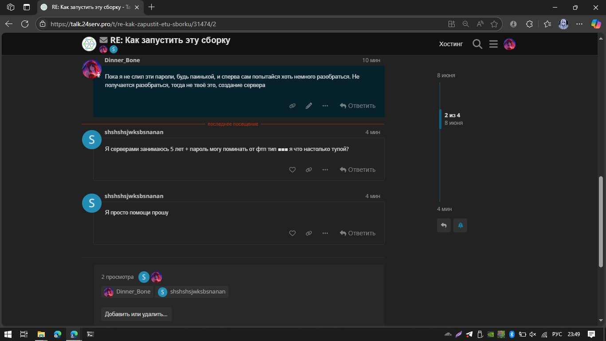Open the forum search magnifier icon

477,44
